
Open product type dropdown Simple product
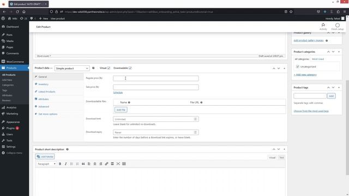(72, 69)
